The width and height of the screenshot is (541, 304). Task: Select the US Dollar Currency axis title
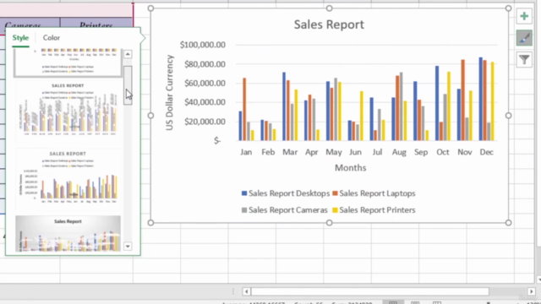[x=169, y=92]
